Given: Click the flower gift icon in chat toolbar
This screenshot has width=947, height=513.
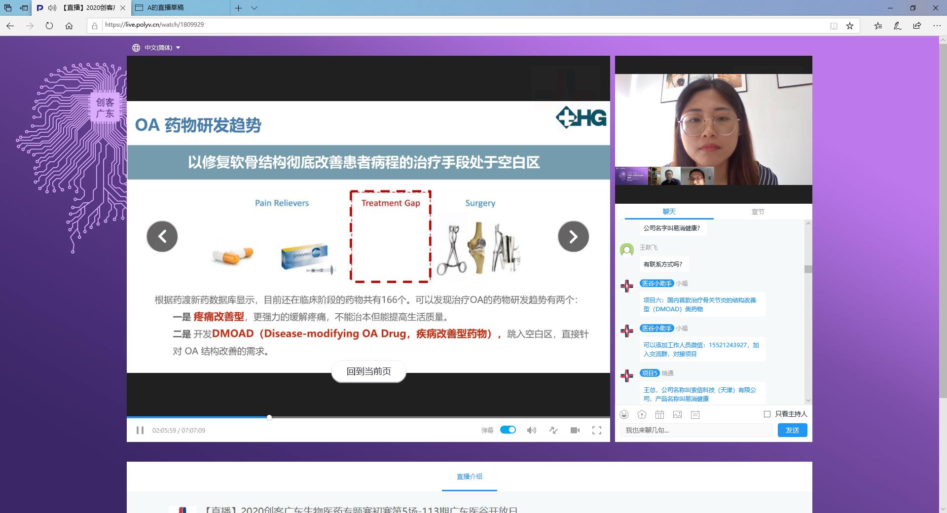Looking at the screenshot, I should coord(642,415).
